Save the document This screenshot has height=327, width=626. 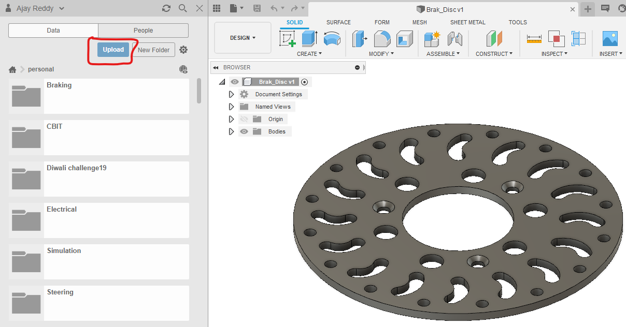tap(257, 8)
